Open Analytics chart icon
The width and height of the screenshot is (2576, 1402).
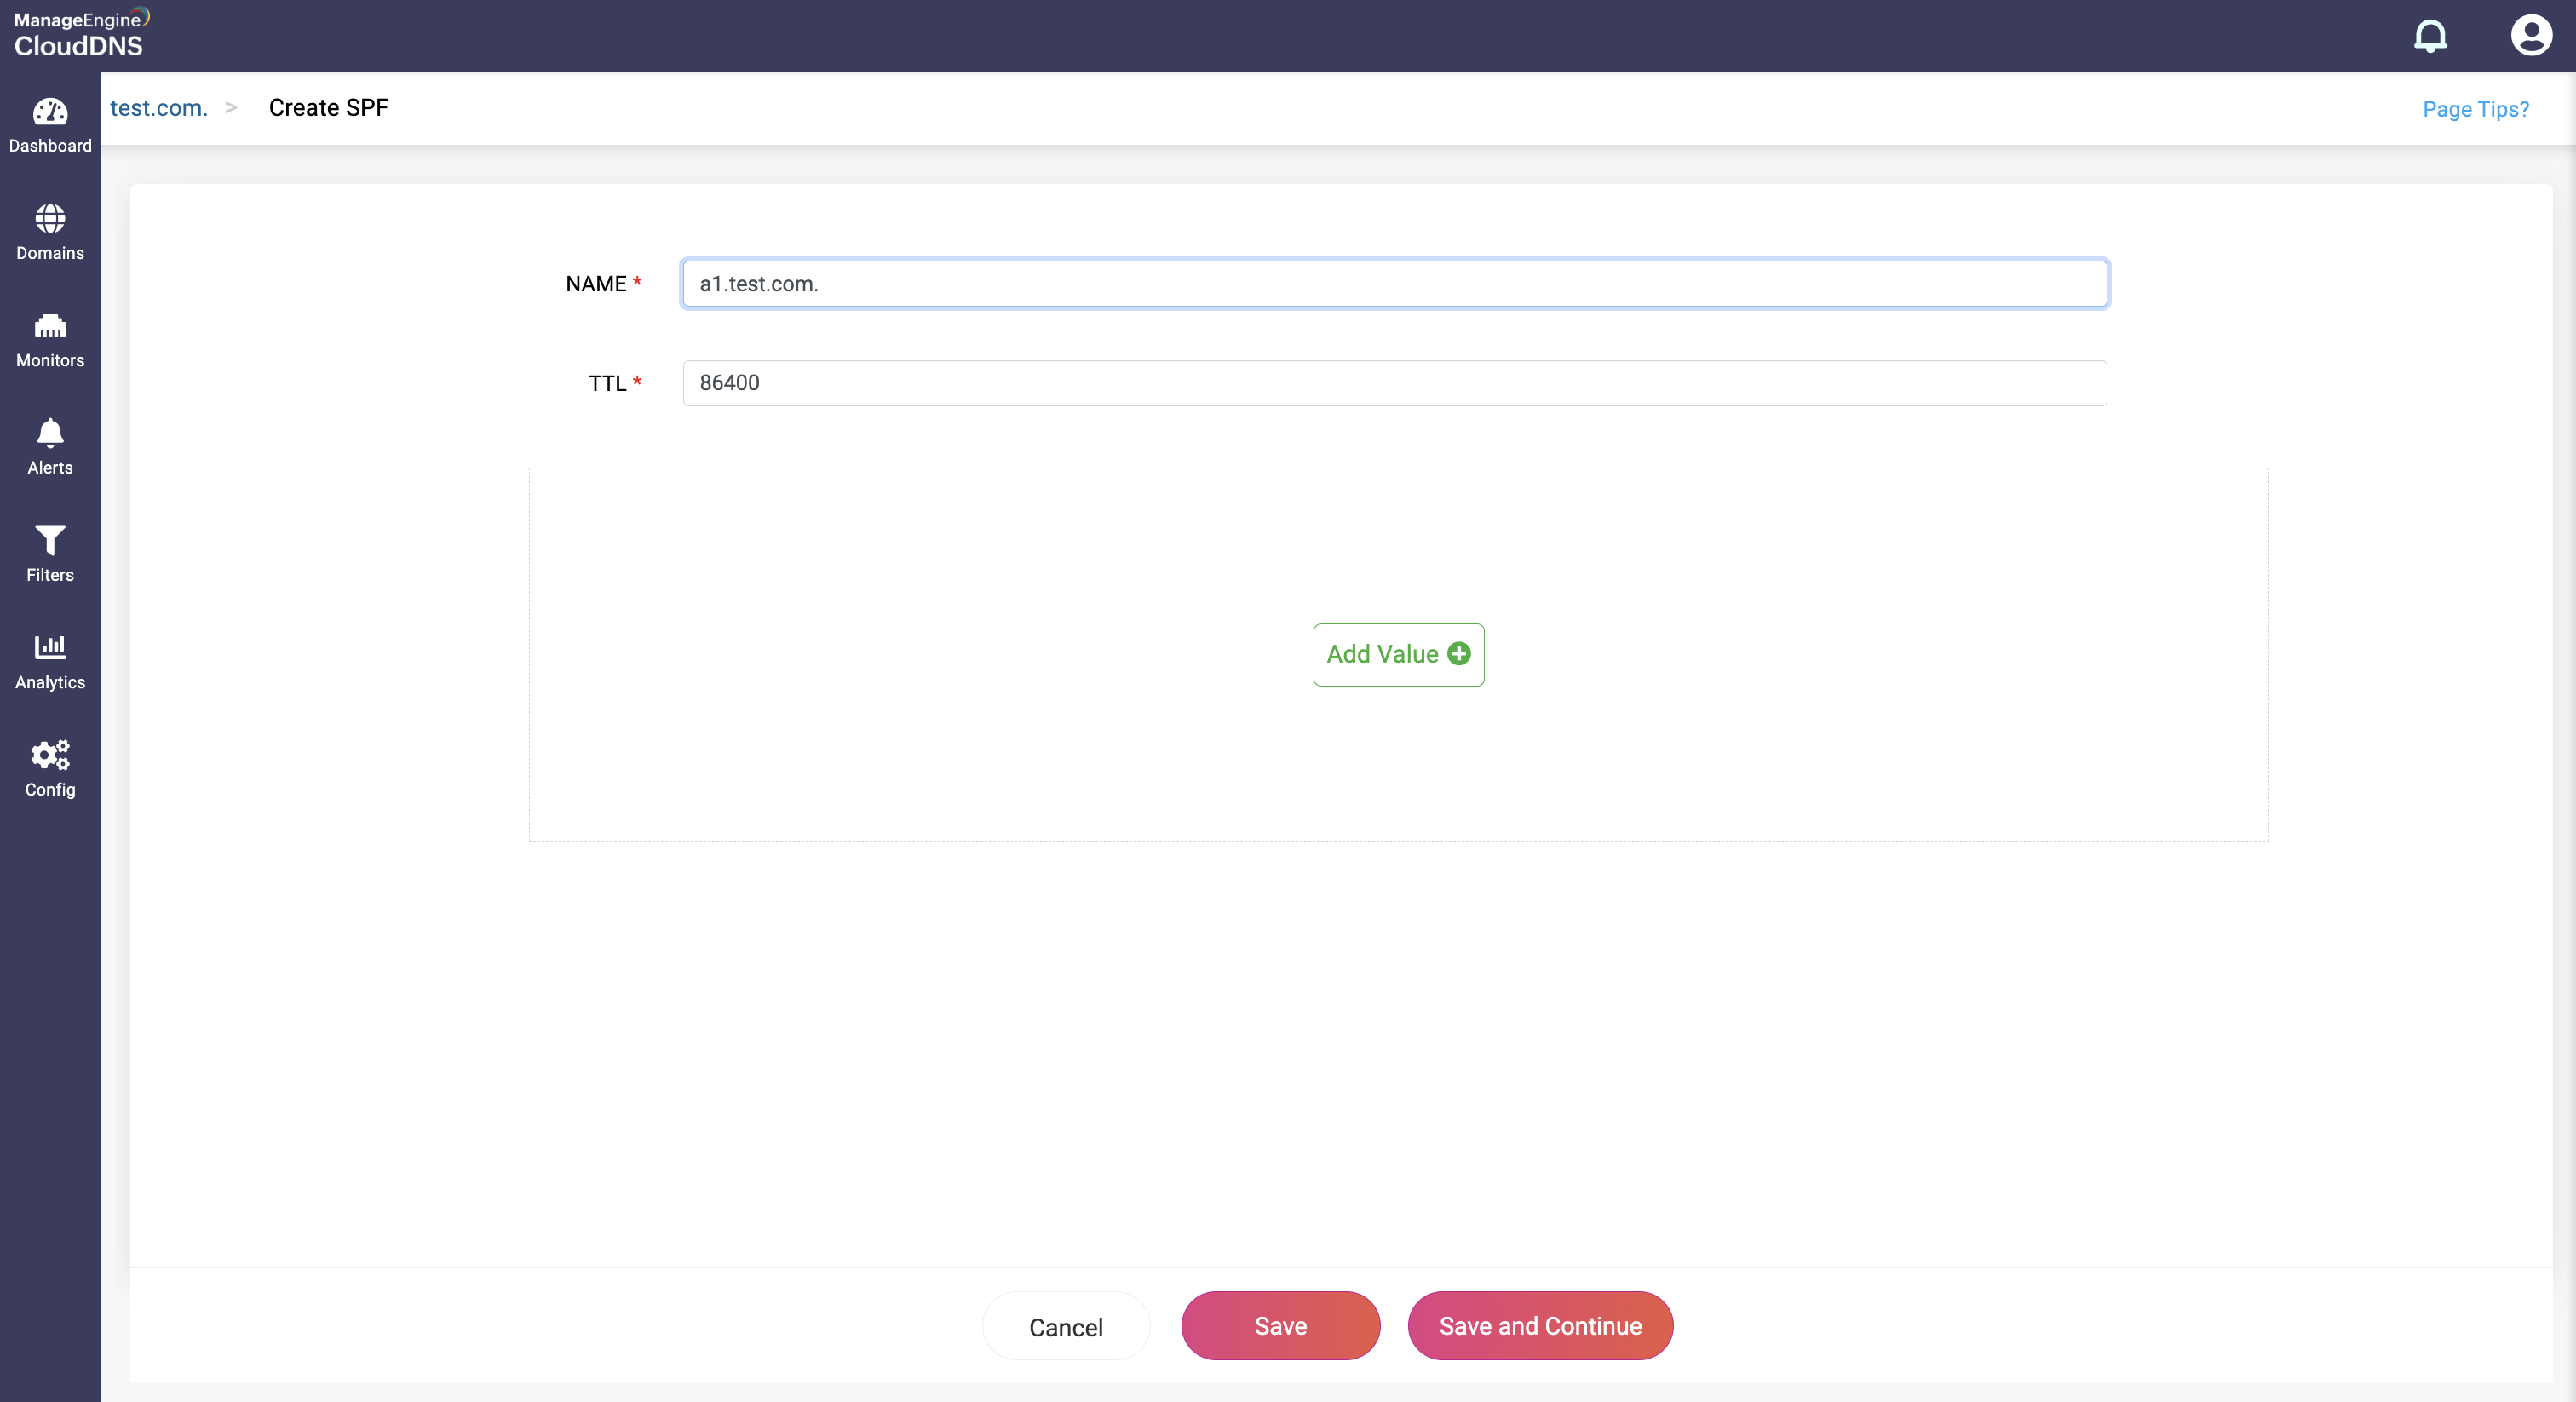tap(50, 647)
